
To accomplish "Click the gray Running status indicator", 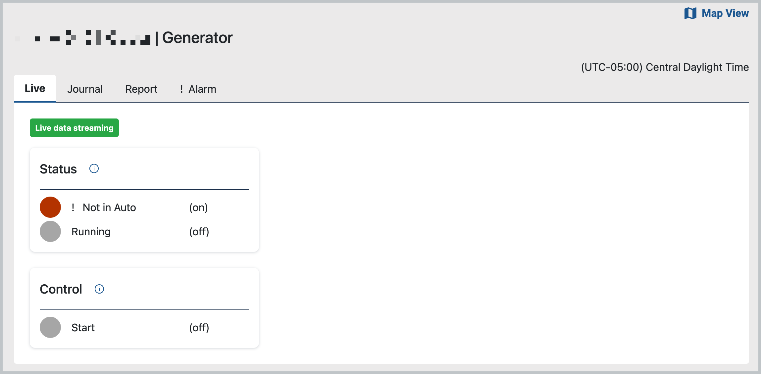I will [x=50, y=231].
